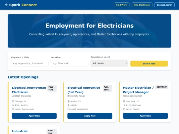The height and width of the screenshot is (134, 179).
Task: Click the location pin icon next to New York, NY
Action: 124,101
